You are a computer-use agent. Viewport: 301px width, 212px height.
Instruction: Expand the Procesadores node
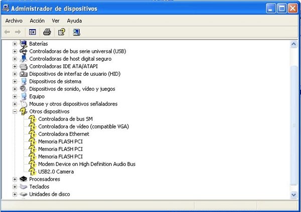(x=15, y=179)
